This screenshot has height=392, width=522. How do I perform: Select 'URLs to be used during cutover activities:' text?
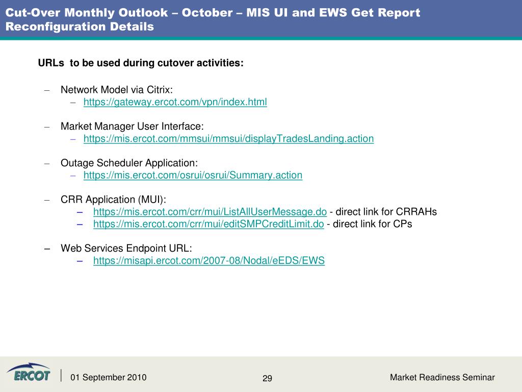pyautogui.click(x=141, y=63)
